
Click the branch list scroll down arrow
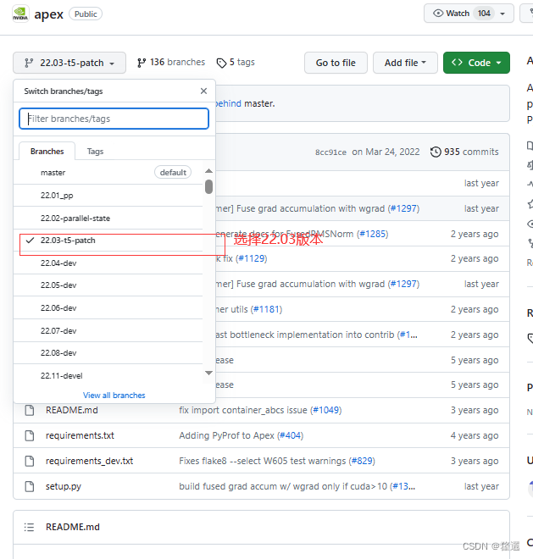click(x=209, y=373)
